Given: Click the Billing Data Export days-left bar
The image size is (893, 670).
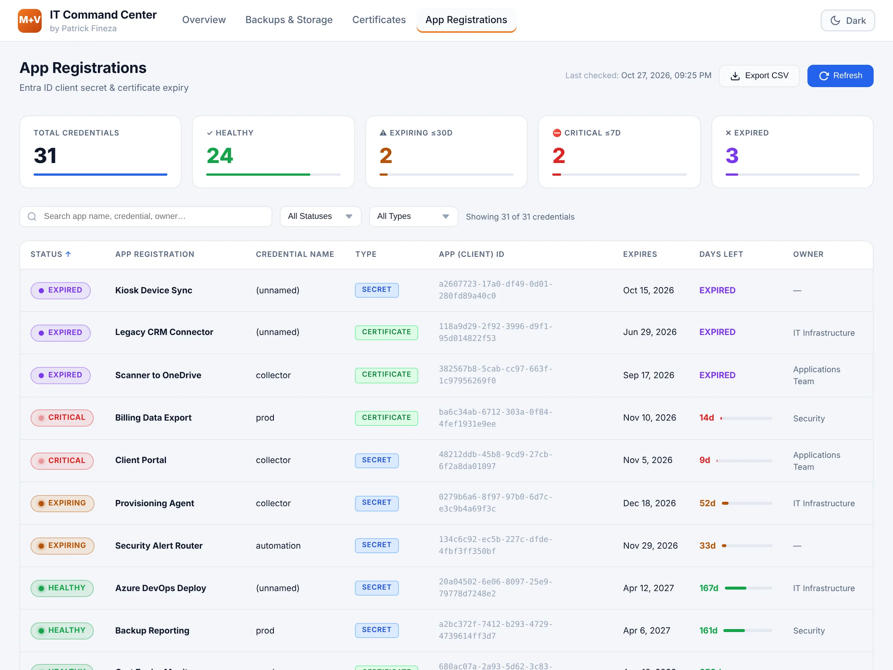Looking at the screenshot, I should (x=746, y=418).
